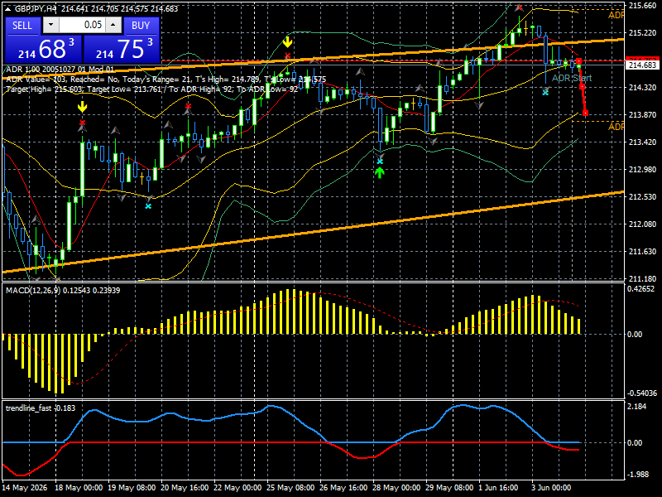662x497 pixels.
Task: Click the MACD scale value -0.54036
Action: tap(642, 393)
